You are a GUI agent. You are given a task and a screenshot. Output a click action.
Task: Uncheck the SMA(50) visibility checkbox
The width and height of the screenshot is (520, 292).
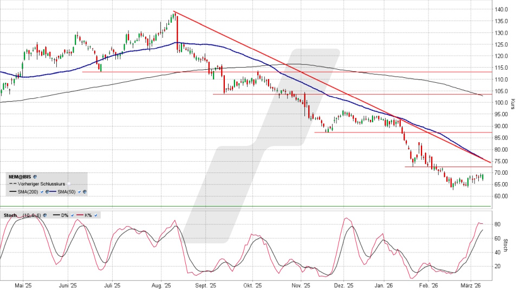(x=80, y=191)
